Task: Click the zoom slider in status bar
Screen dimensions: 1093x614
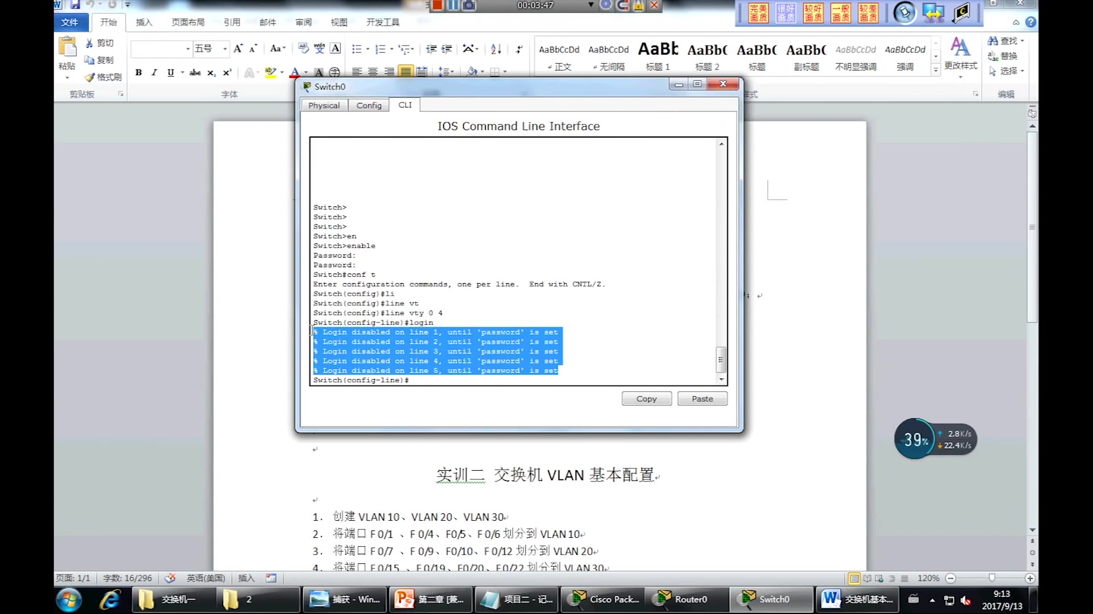Action: click(991, 578)
